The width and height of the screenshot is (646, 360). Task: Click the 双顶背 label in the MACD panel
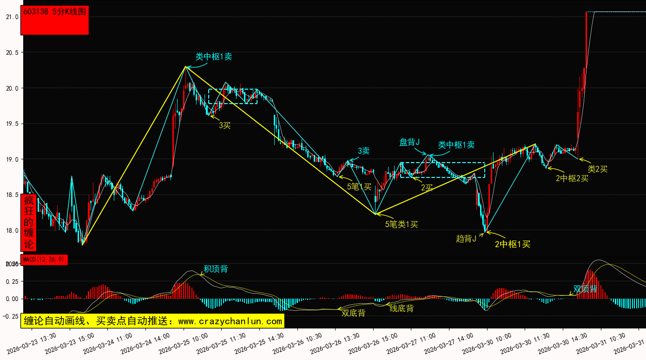585,289
